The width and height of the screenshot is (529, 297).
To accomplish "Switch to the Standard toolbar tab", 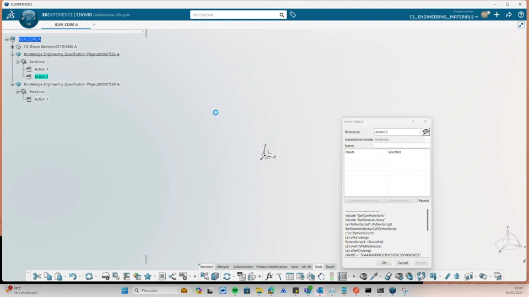I will point(207,267).
